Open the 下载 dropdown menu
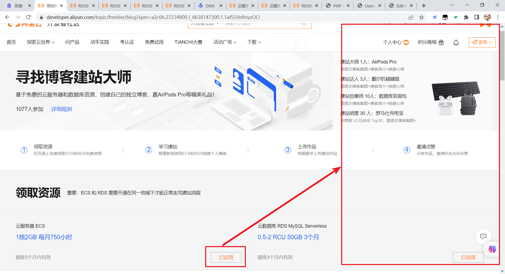505x274 pixels. pyautogui.click(x=254, y=42)
